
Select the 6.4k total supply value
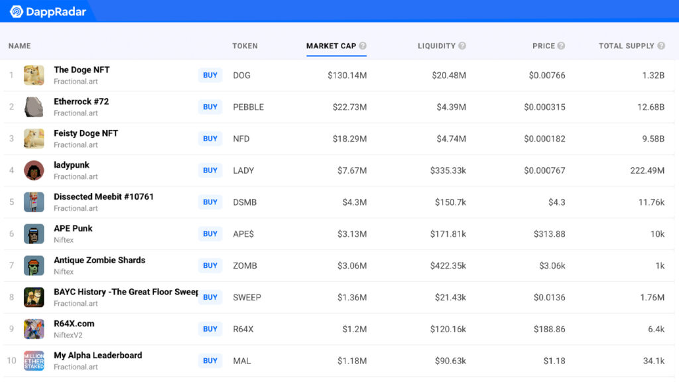pyautogui.click(x=656, y=329)
